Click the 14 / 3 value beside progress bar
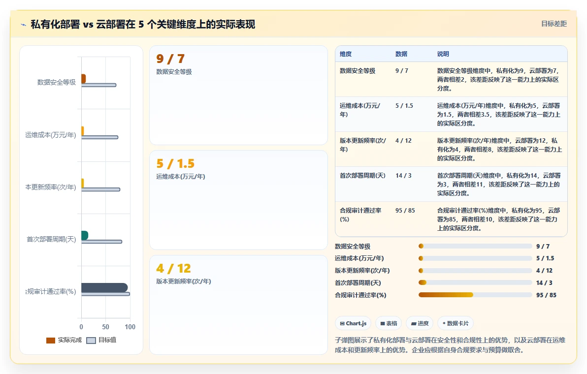Viewport: 587px width, 374px height. point(544,283)
